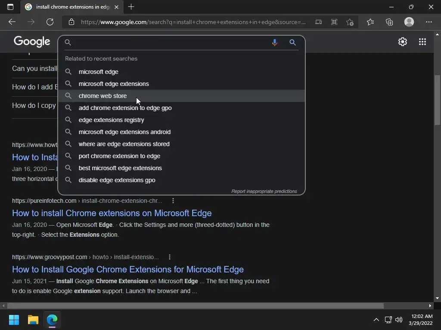Add this page to favorites with the star-plus icon

click(350, 22)
